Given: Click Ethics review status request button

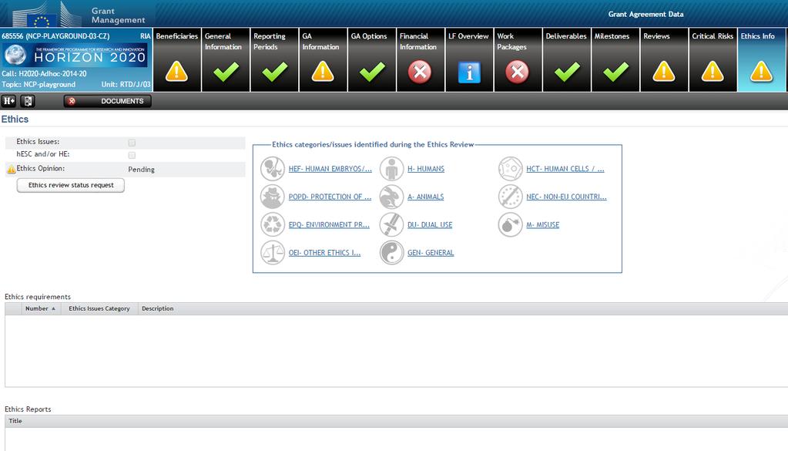Looking at the screenshot, I should coord(71,185).
